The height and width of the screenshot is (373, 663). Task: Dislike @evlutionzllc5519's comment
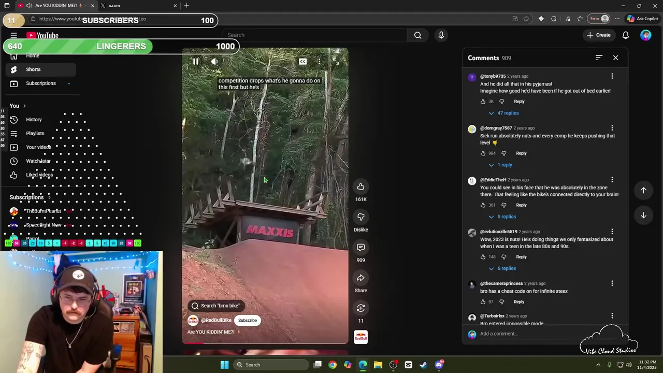(503, 257)
